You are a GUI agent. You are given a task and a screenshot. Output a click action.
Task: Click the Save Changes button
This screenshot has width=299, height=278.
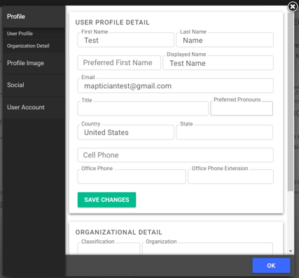(x=106, y=200)
